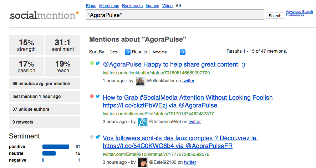Image resolution: width=316 pixels, height=168 pixels.
Task: Click the twitter link after @ellenkbutler
Action: pyautogui.click(x=188, y=81)
